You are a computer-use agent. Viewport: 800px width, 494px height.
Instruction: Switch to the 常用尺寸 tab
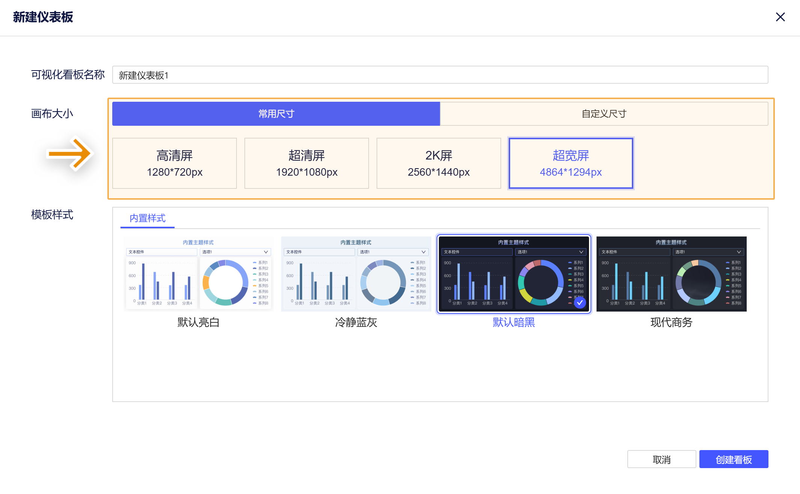point(276,114)
